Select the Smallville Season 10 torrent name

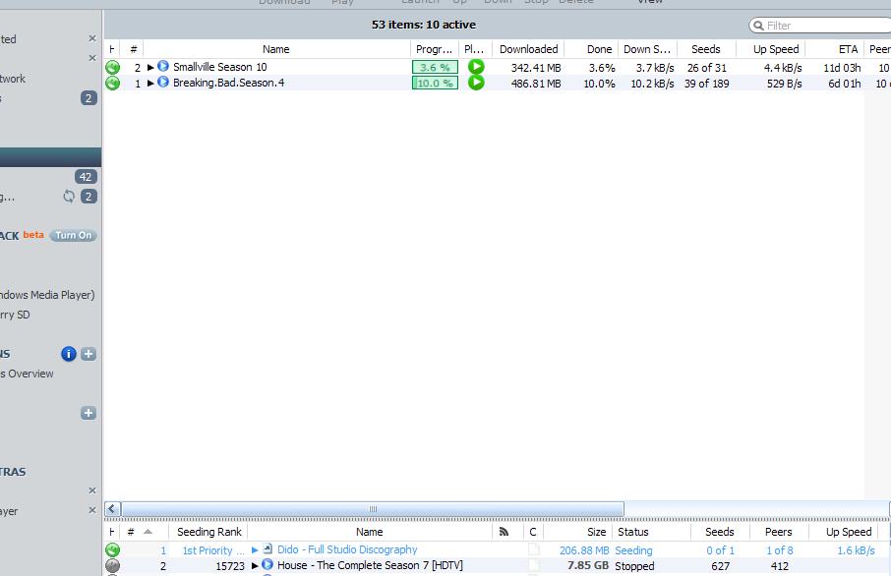[x=220, y=67]
